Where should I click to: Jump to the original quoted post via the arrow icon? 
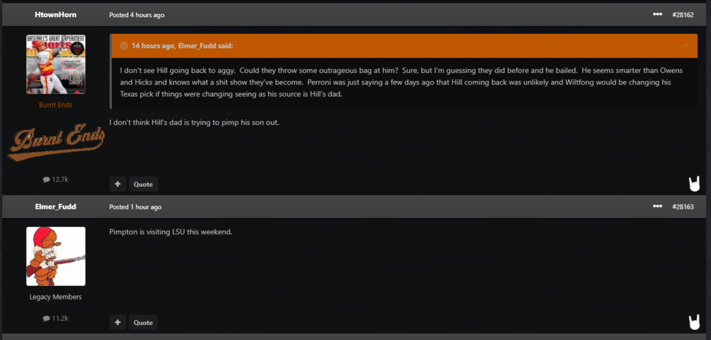pyautogui.click(x=685, y=46)
